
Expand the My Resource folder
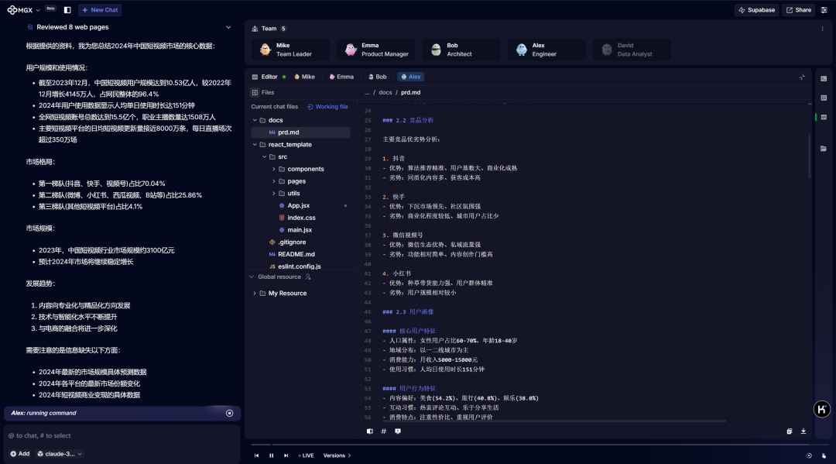tap(255, 294)
